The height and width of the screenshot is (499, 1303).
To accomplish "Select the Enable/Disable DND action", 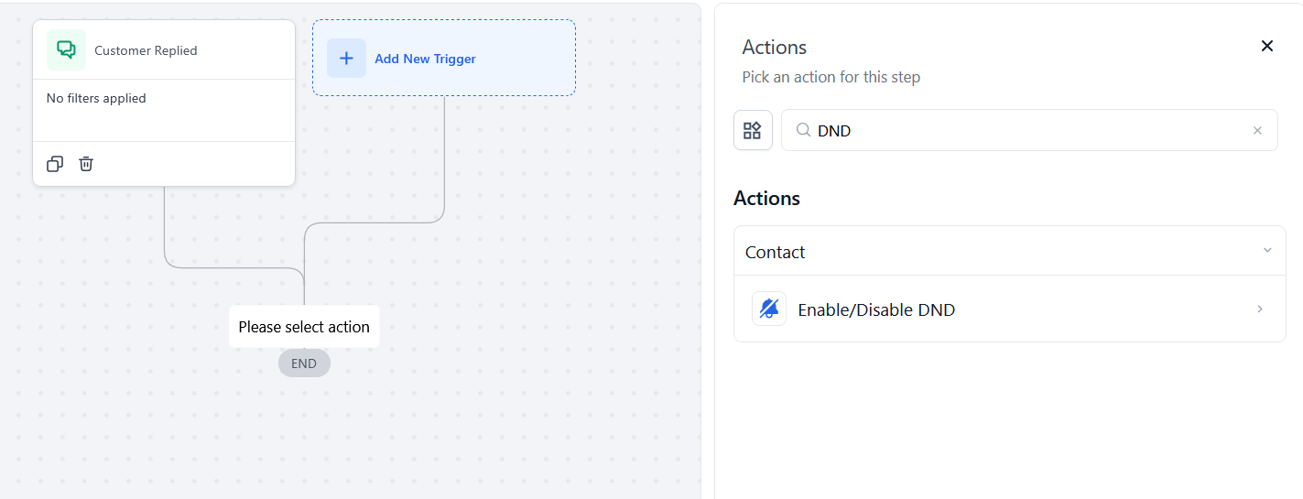I will coord(876,310).
